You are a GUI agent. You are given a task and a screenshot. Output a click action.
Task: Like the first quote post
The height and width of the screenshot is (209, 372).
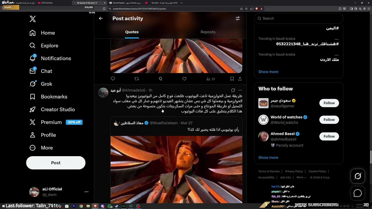point(184,79)
